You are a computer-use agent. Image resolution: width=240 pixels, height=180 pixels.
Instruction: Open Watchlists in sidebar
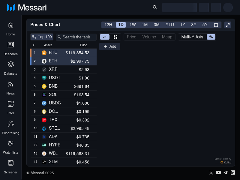tap(10, 147)
